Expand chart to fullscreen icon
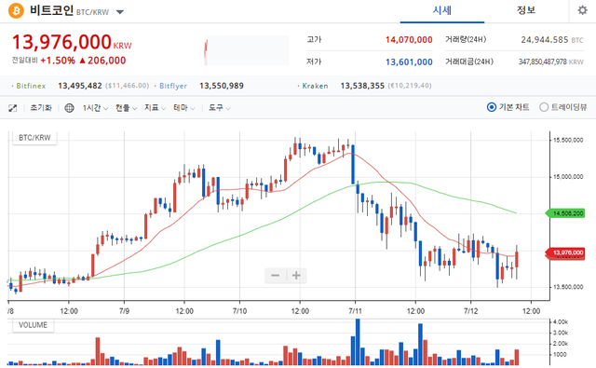The image size is (596, 368). tap(12, 108)
